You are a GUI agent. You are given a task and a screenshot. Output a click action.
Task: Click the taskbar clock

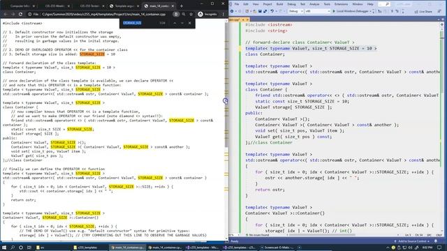tap(427, 248)
